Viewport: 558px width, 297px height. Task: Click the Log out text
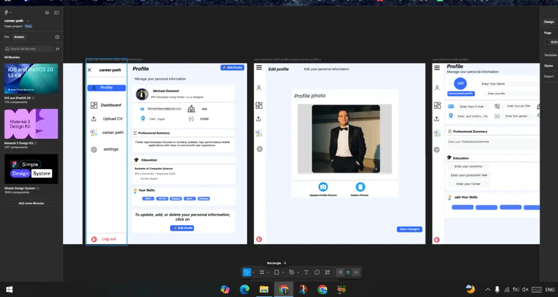coord(109,239)
